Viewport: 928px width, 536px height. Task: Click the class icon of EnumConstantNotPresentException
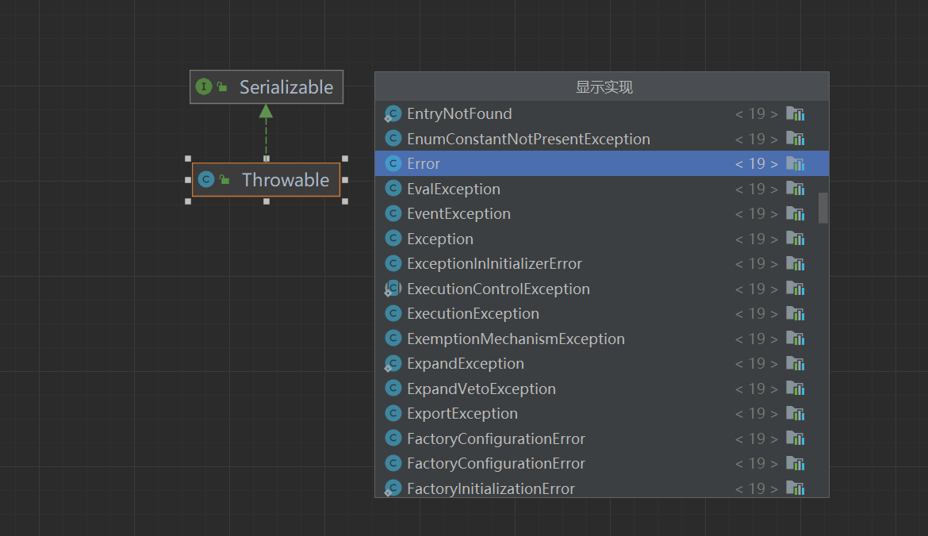tap(393, 138)
